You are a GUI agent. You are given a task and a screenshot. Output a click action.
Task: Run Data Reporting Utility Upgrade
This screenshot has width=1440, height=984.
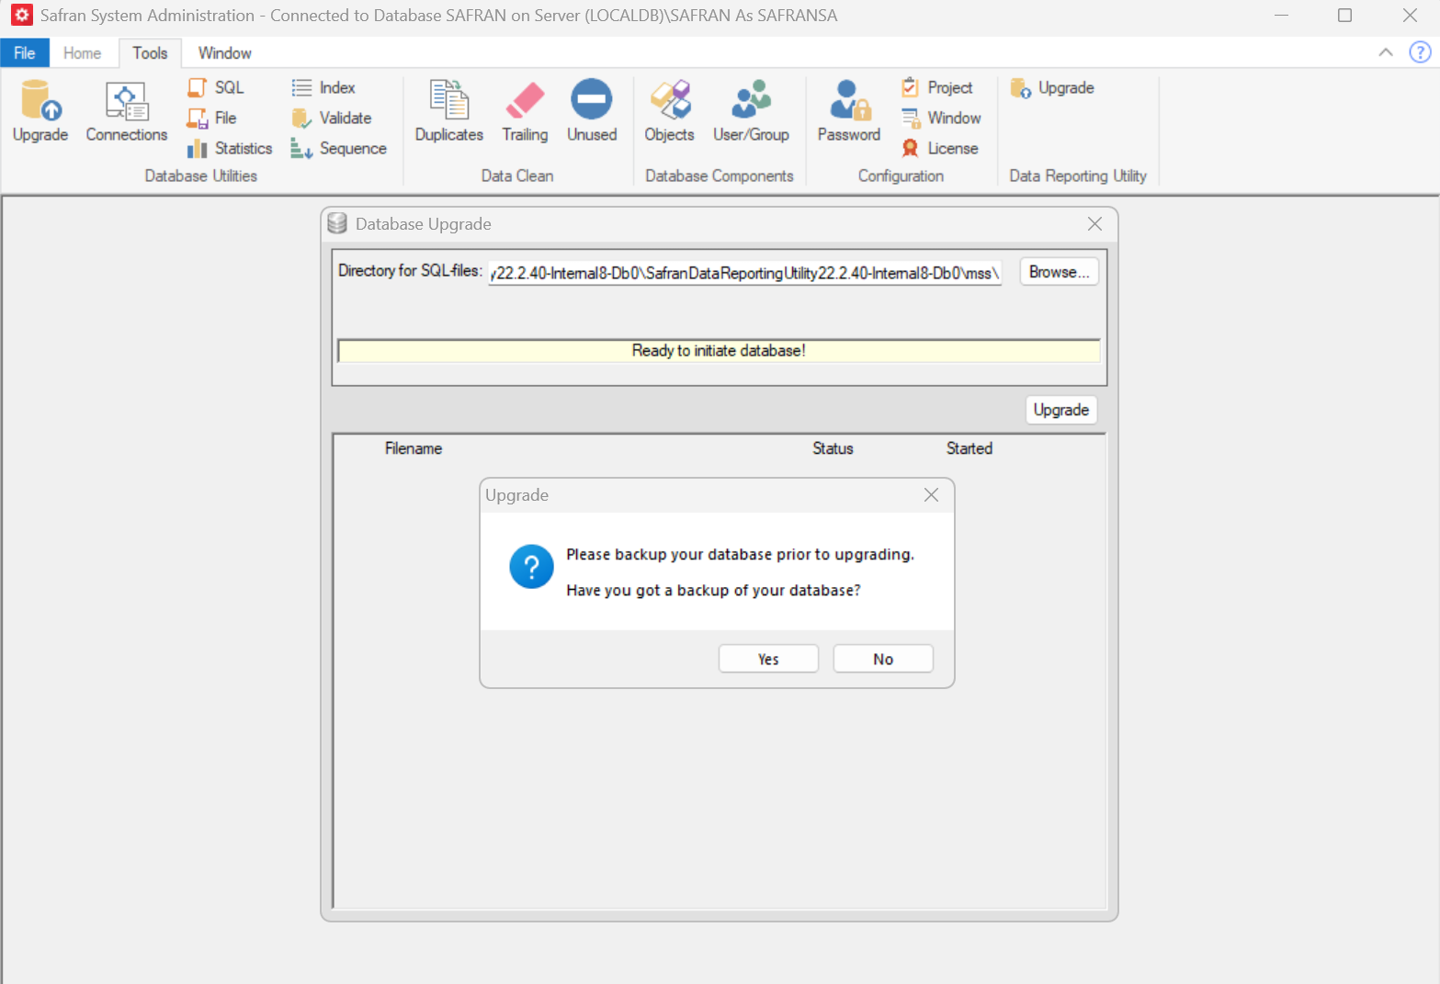pos(1052,87)
